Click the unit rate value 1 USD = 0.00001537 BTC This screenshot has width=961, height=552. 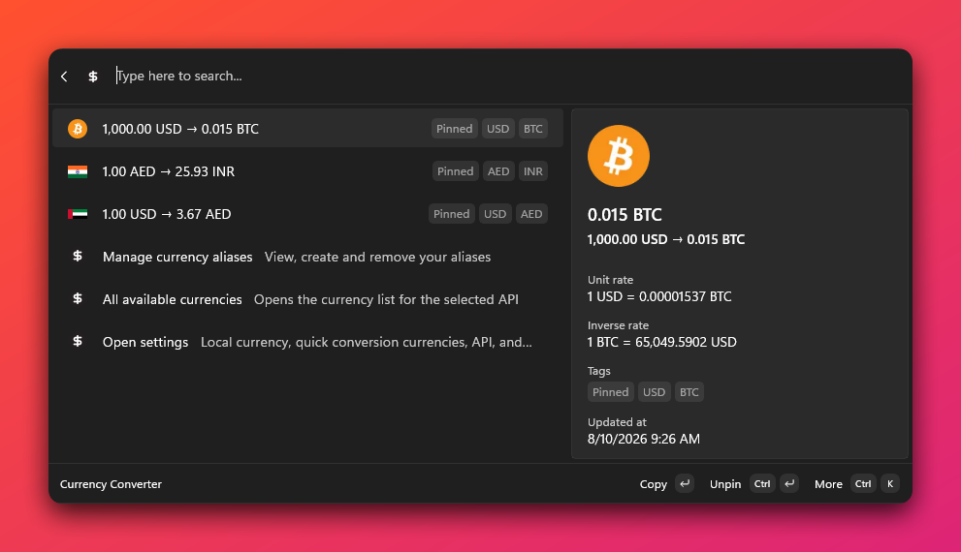pyautogui.click(x=659, y=296)
